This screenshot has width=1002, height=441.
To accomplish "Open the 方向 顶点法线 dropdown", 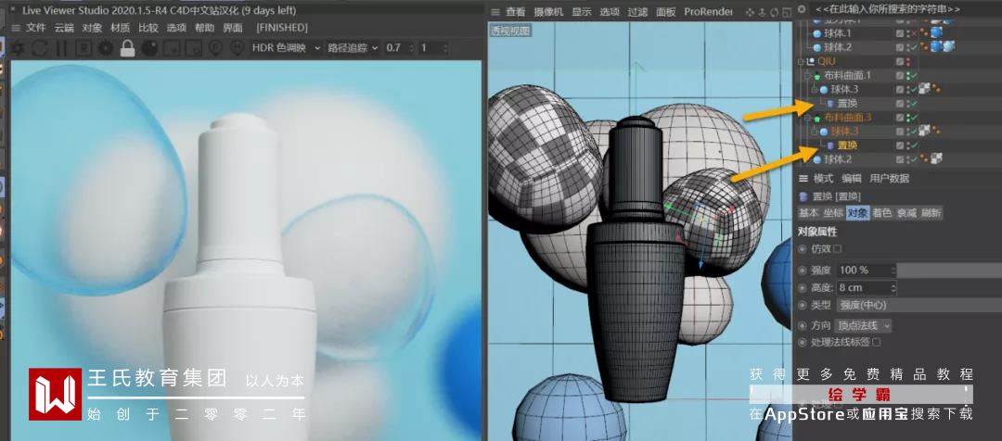I will click(863, 325).
